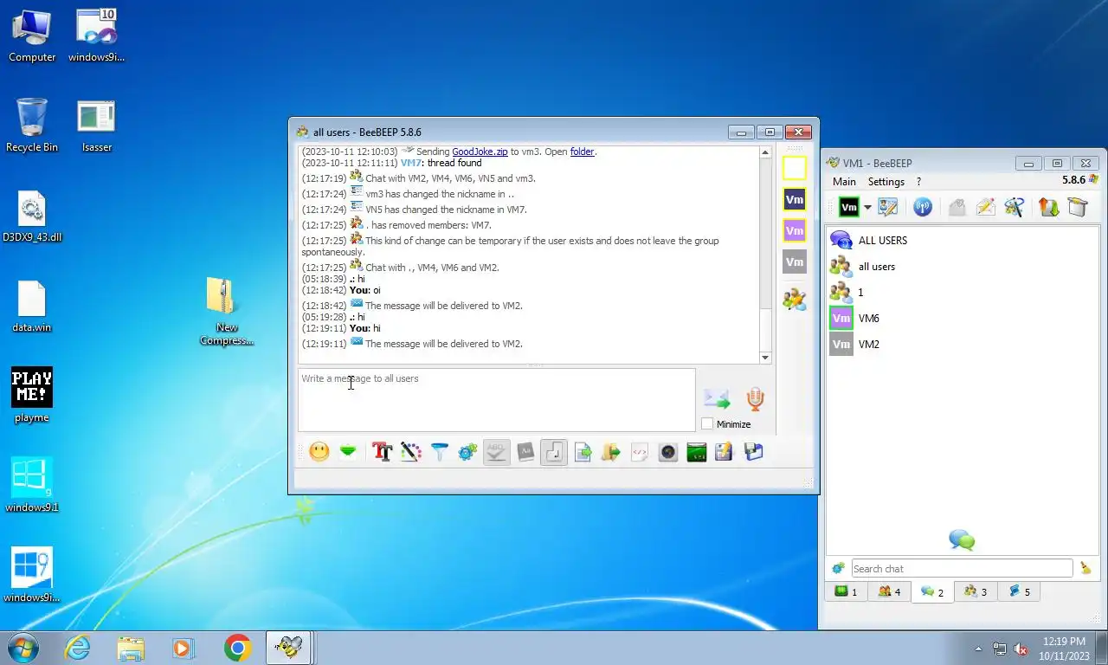
Task: Open chat with VM2
Action: [962, 344]
